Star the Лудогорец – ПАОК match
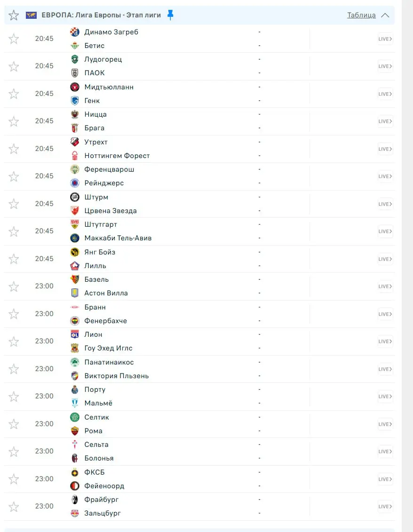The width and height of the screenshot is (413, 532). pos(14,66)
